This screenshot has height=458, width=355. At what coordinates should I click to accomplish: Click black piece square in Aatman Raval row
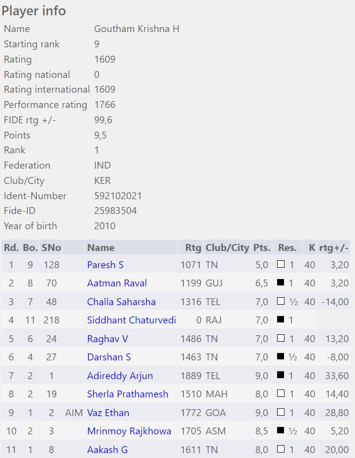pyautogui.click(x=281, y=283)
